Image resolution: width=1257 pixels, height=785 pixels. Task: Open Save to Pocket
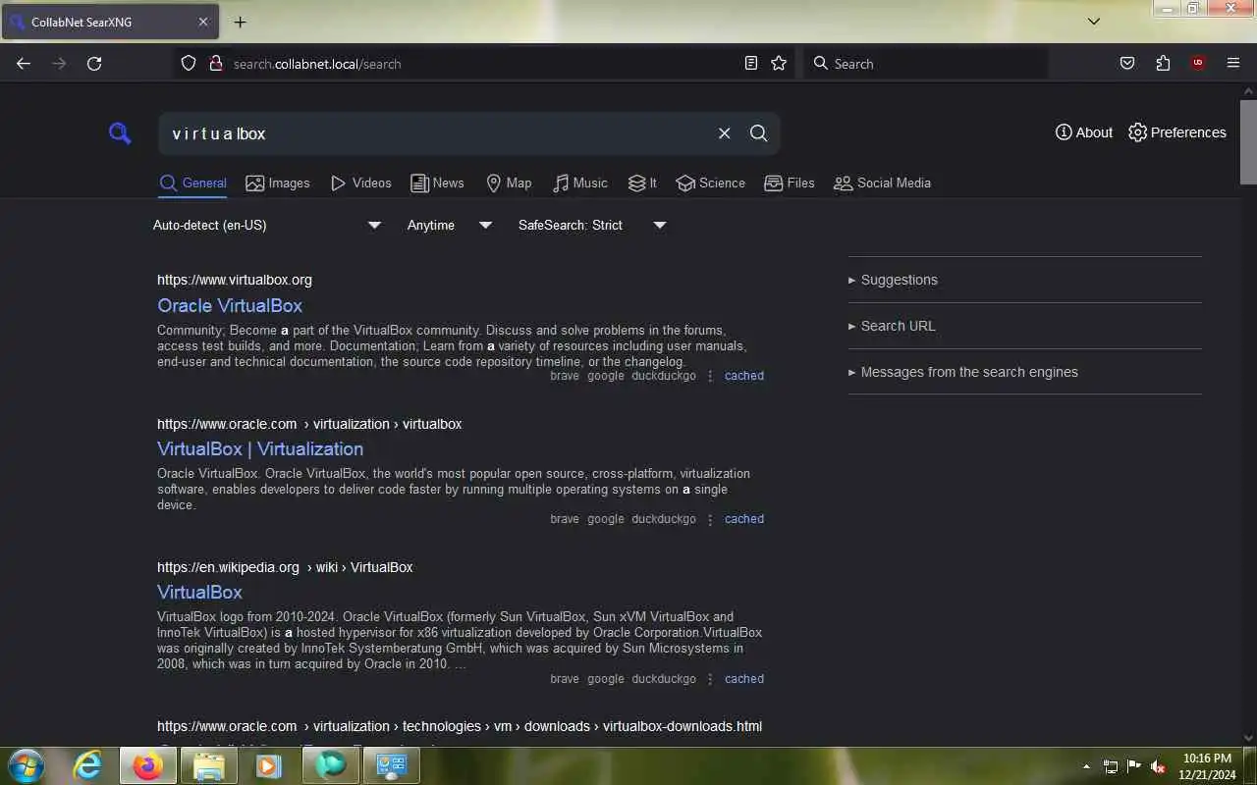(x=1127, y=64)
